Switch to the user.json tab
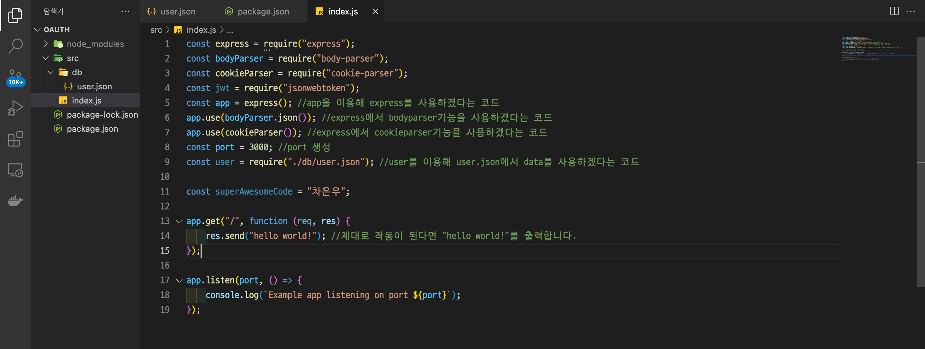 coord(178,12)
